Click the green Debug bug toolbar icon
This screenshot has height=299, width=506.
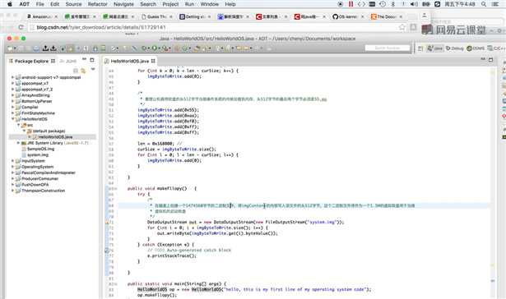[x=144, y=48]
